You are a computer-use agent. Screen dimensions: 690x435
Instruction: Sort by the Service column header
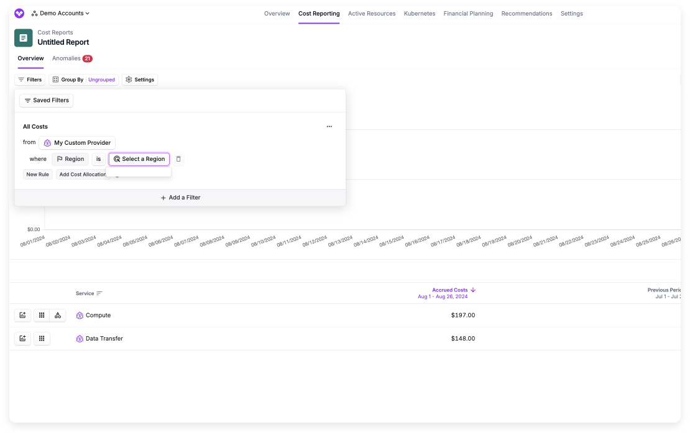[x=89, y=293]
